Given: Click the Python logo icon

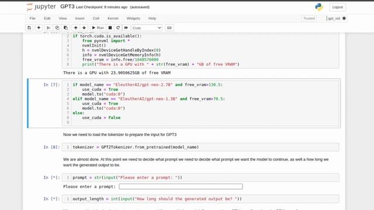Looking at the screenshot, I should [x=319, y=7].
